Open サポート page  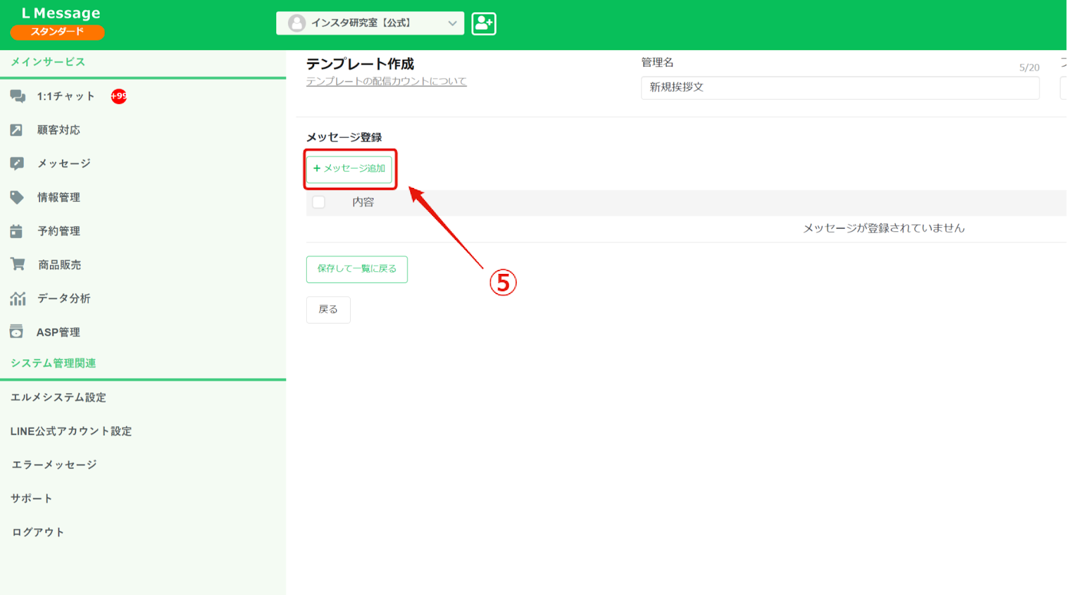[31, 498]
